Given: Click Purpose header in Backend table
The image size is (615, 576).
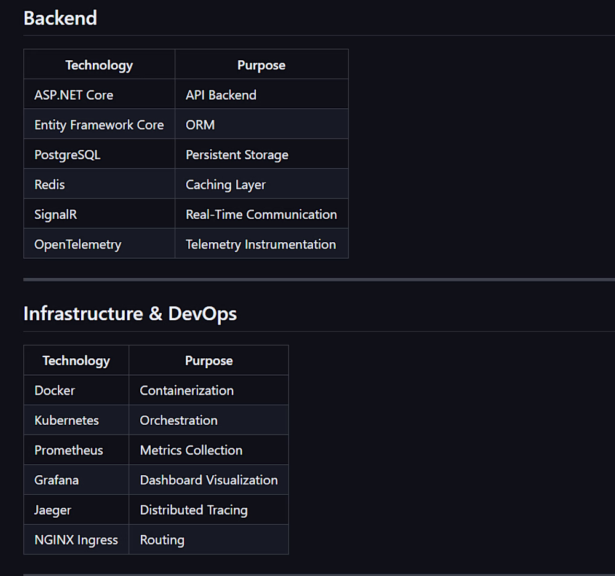Looking at the screenshot, I should (x=261, y=65).
